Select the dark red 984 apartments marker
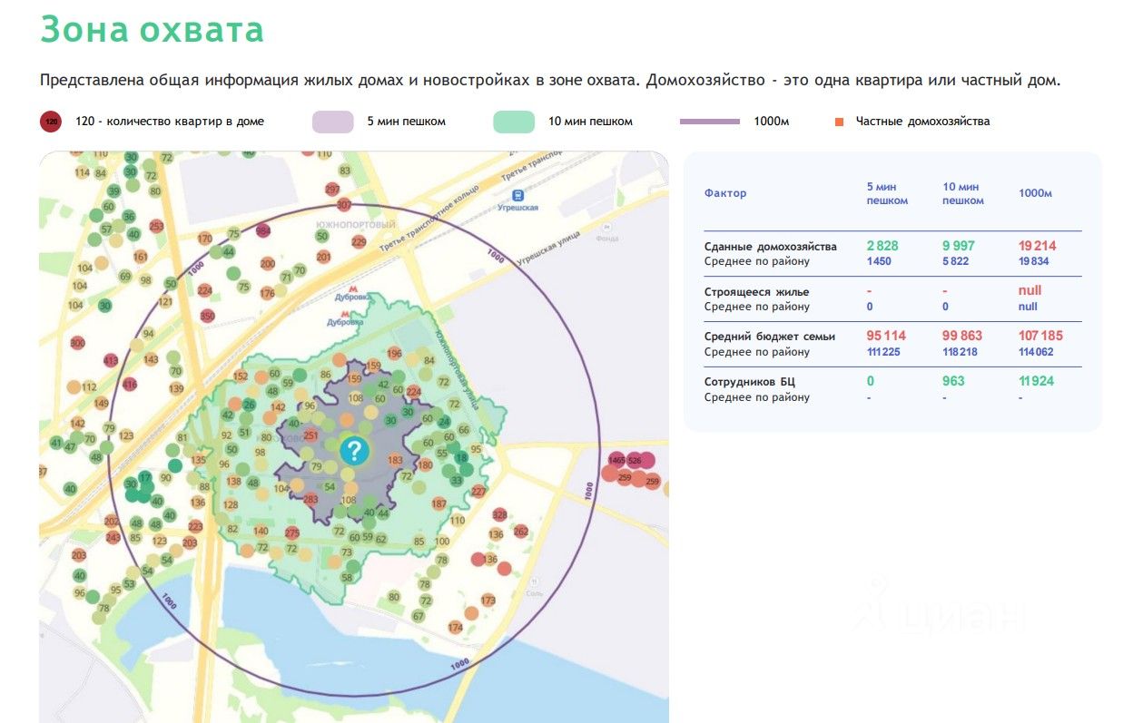 pos(263,230)
